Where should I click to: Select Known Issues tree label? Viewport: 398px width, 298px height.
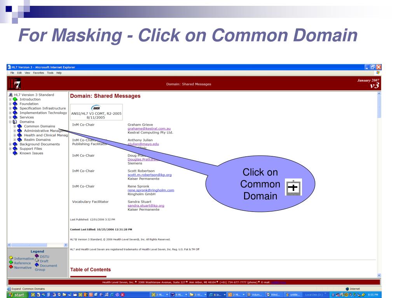pos(31,153)
